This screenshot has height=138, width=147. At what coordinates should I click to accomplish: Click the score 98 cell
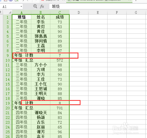(x=60, y=70)
